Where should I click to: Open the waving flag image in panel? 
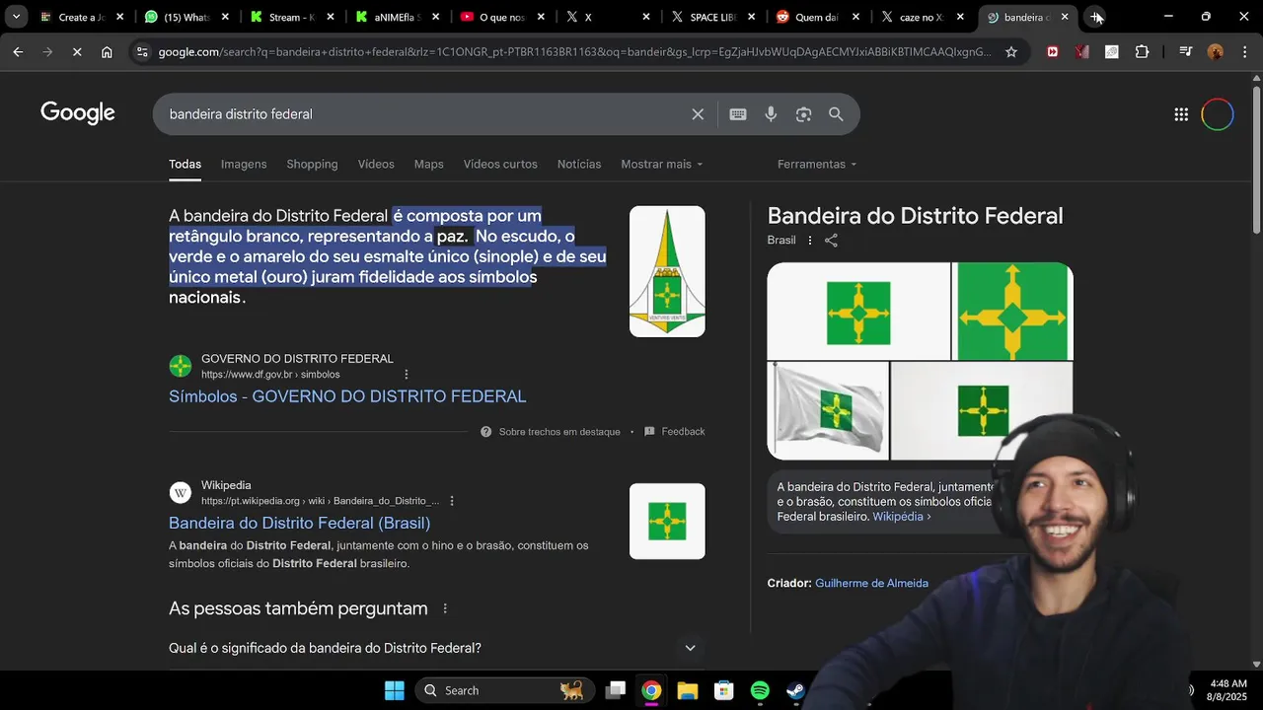click(828, 410)
